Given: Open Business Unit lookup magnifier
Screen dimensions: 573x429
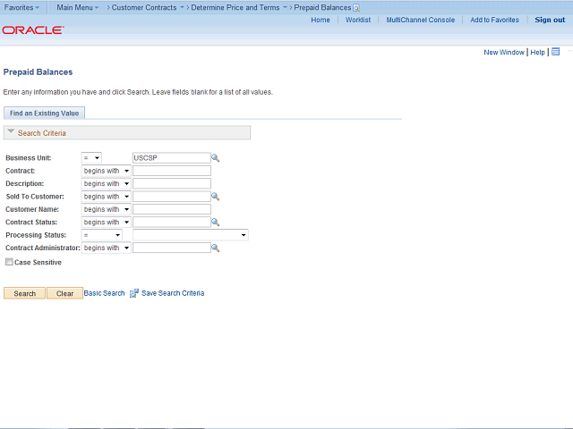Looking at the screenshot, I should pyautogui.click(x=215, y=158).
